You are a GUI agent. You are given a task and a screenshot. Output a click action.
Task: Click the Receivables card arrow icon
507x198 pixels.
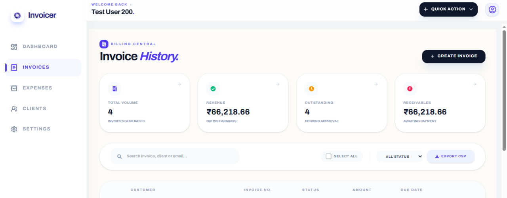[x=475, y=84]
